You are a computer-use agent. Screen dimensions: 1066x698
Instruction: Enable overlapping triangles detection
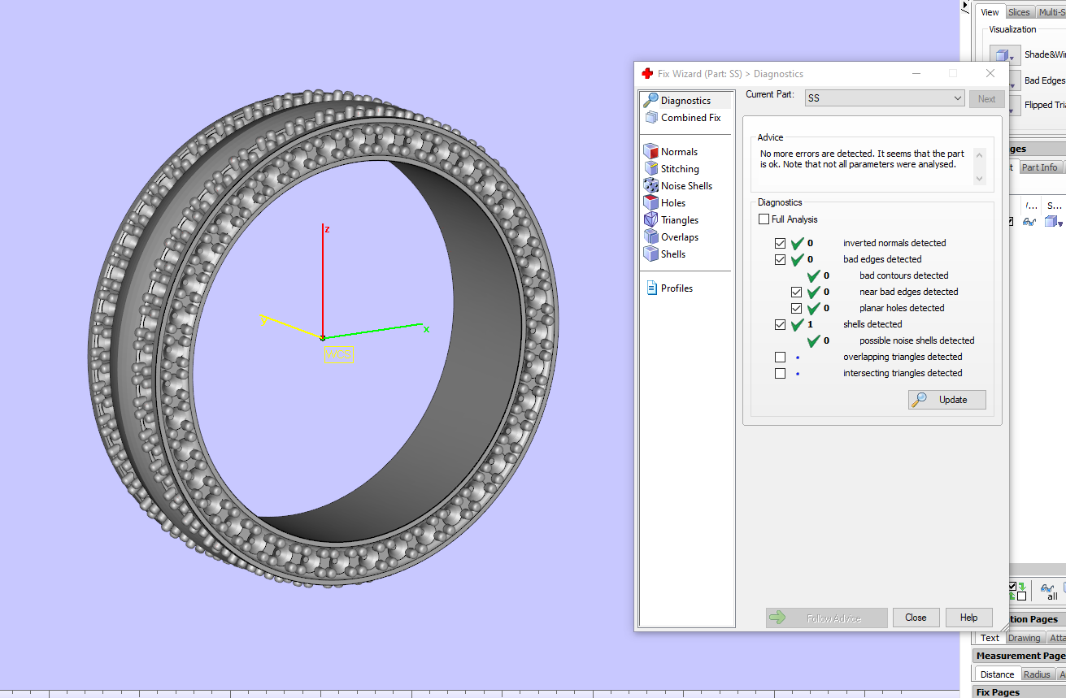point(781,358)
